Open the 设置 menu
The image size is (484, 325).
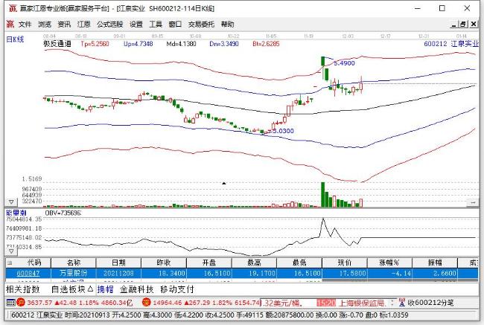(x=136, y=24)
